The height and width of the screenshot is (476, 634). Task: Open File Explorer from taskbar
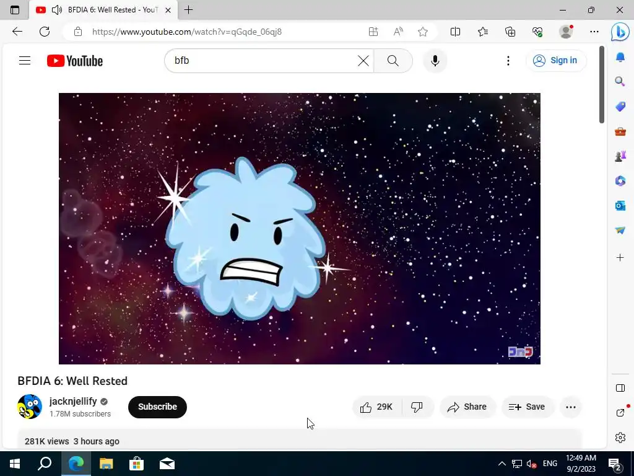(106, 464)
